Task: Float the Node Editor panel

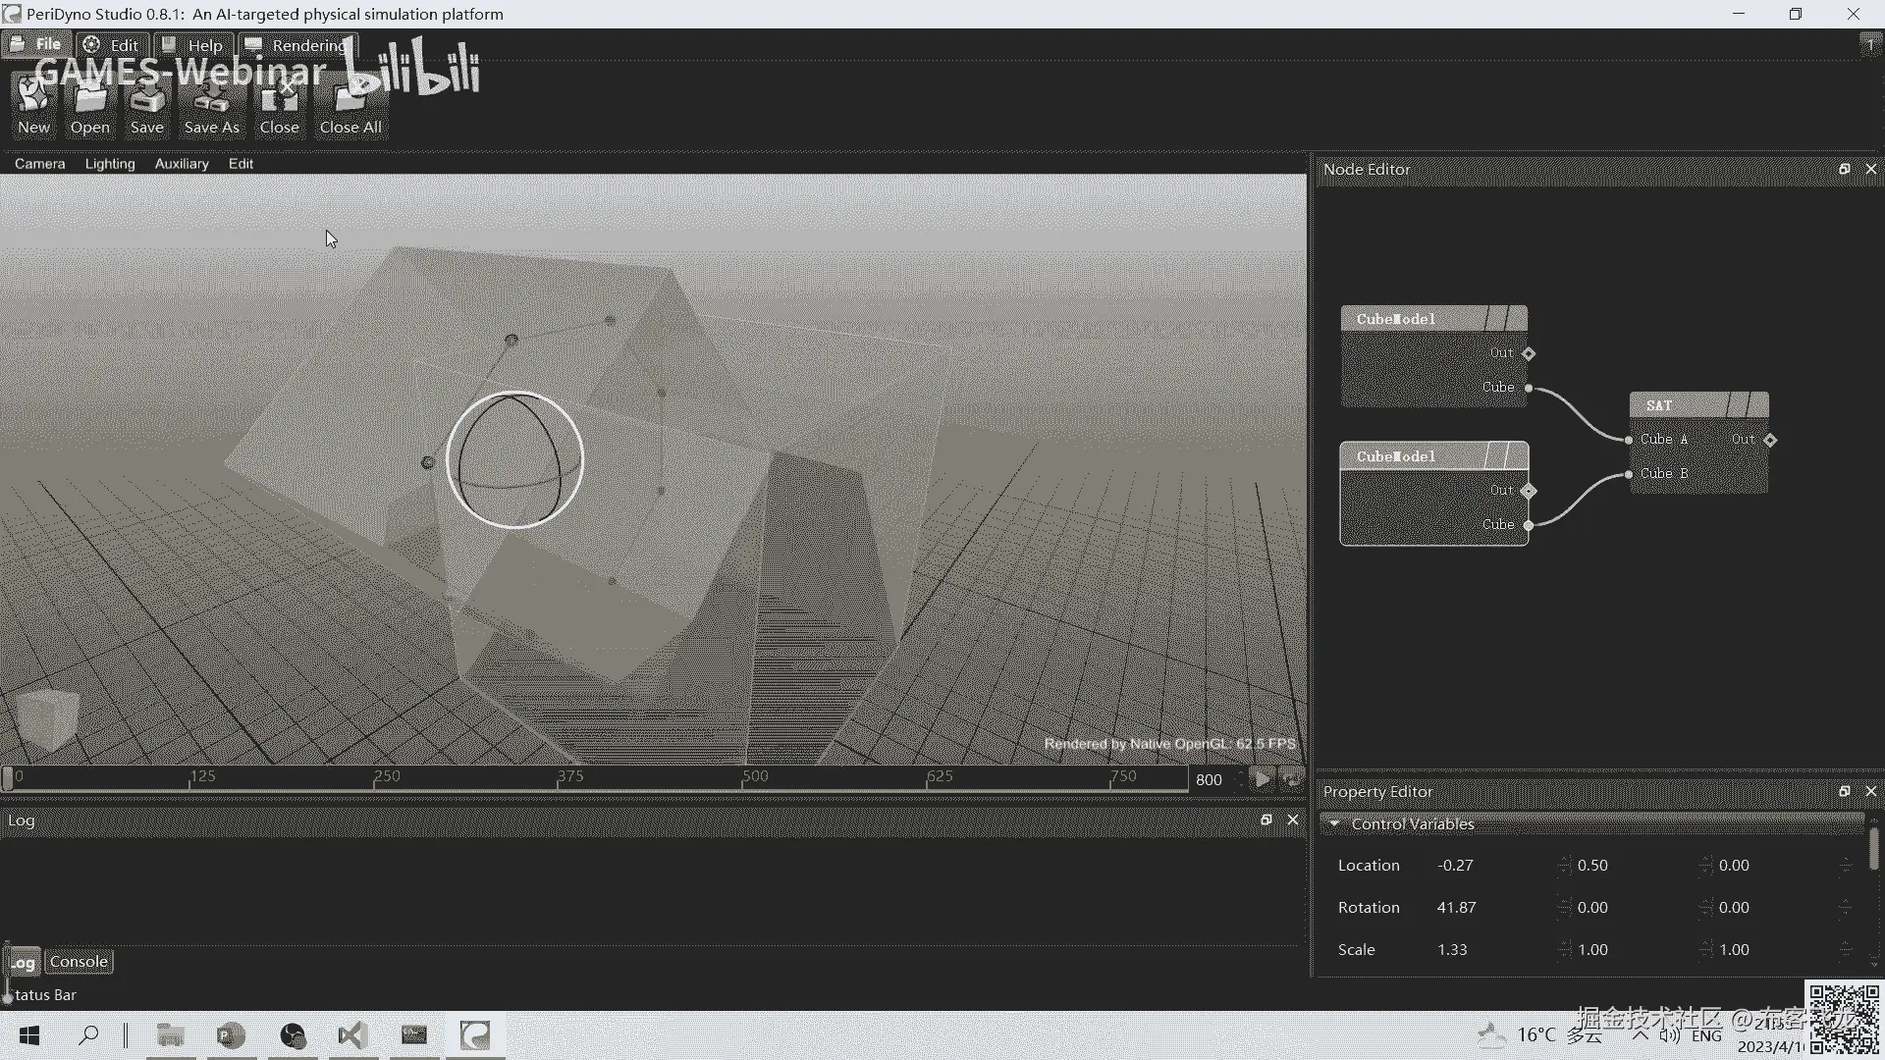Action: (x=1844, y=170)
